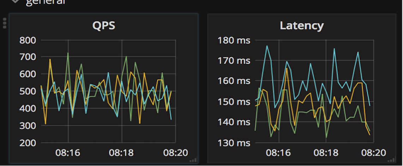Click the 08:16 tick on QPS graph
This screenshot has height=166, width=403.
[68, 153]
